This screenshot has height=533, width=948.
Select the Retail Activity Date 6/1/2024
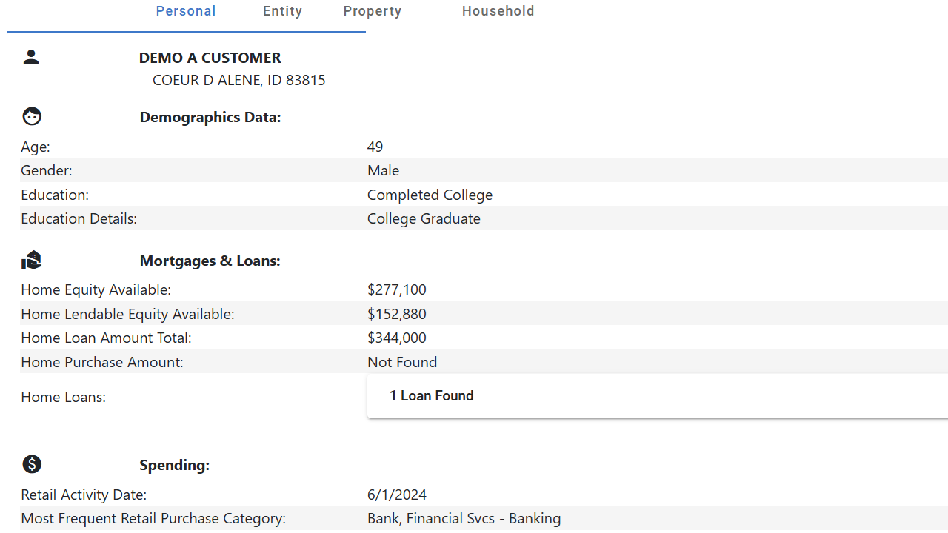click(397, 494)
